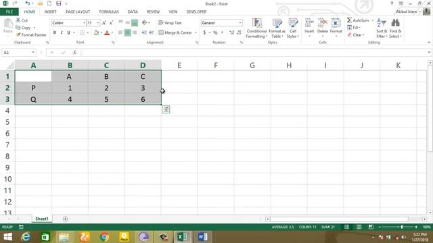Image resolution: width=433 pixels, height=243 pixels.
Task: Click in the formula bar
Action: (x=254, y=53)
